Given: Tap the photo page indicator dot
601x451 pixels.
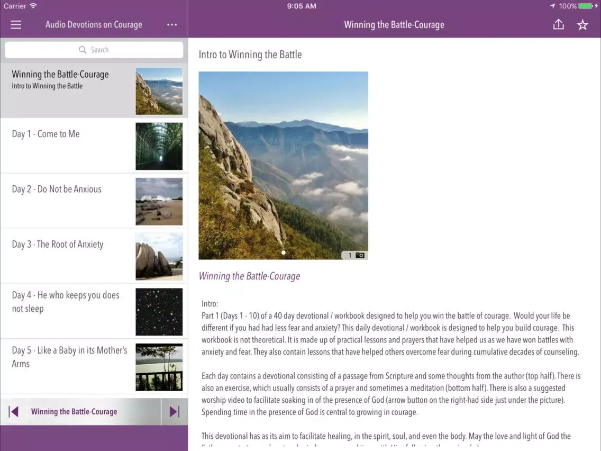Looking at the screenshot, I should (x=284, y=252).
